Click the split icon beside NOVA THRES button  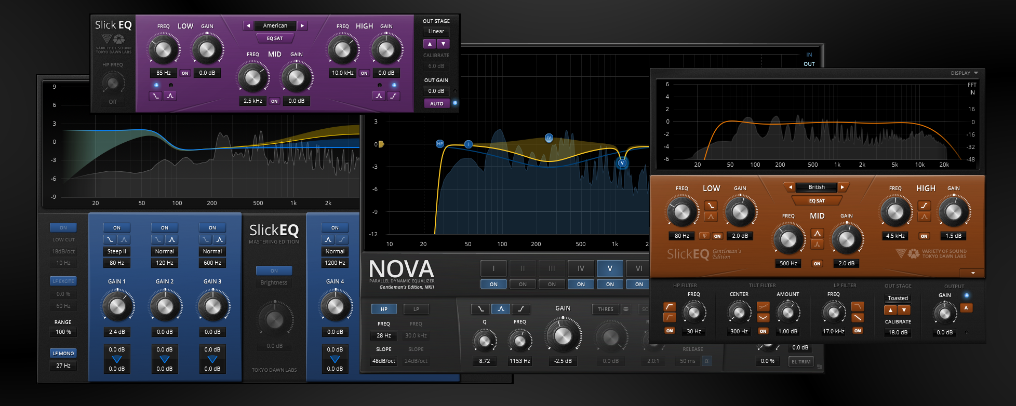(x=626, y=309)
